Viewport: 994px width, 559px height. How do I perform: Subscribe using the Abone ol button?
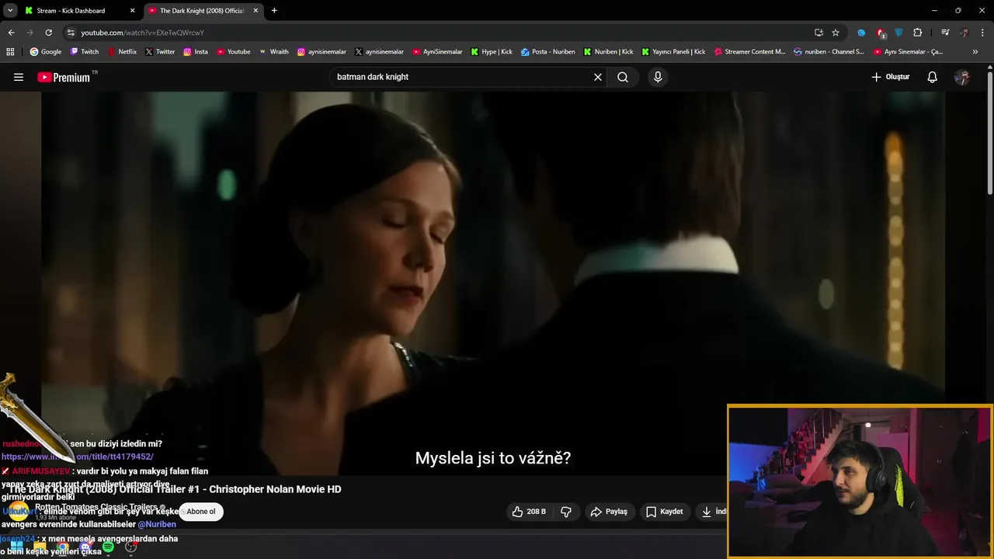[201, 512]
